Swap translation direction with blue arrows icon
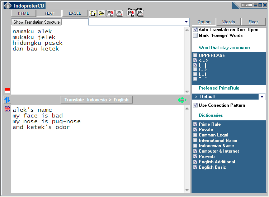This screenshot has width=269, height=197. click(x=8, y=100)
